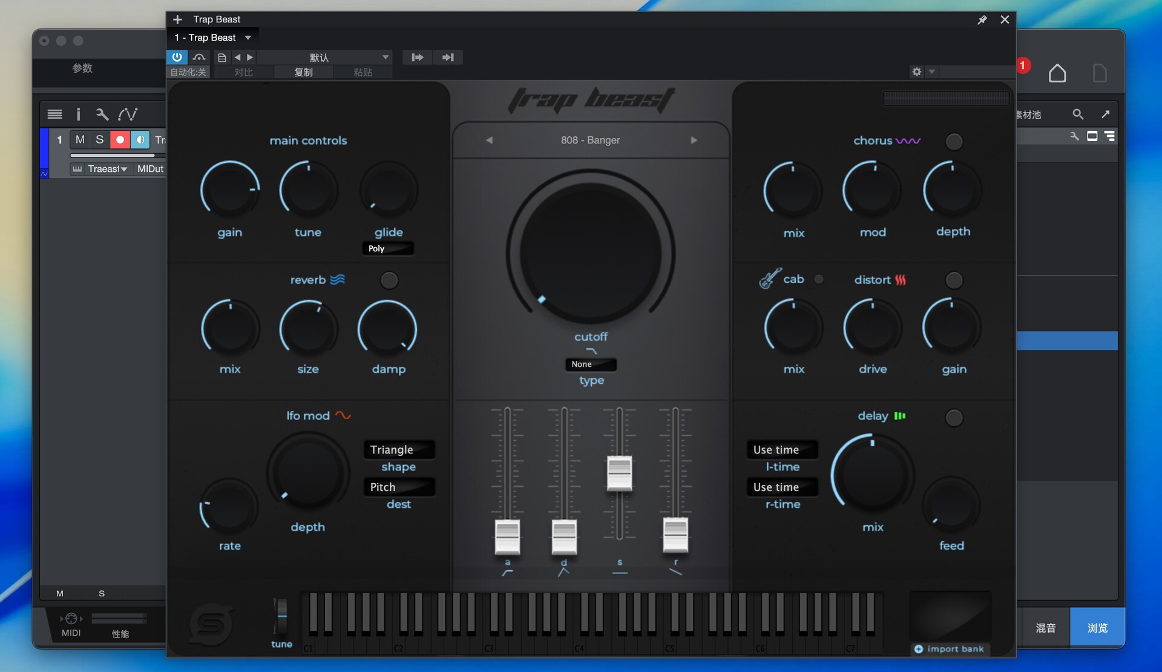Open the plugin settings gear
This screenshot has width=1162, height=672.
pyautogui.click(x=916, y=71)
